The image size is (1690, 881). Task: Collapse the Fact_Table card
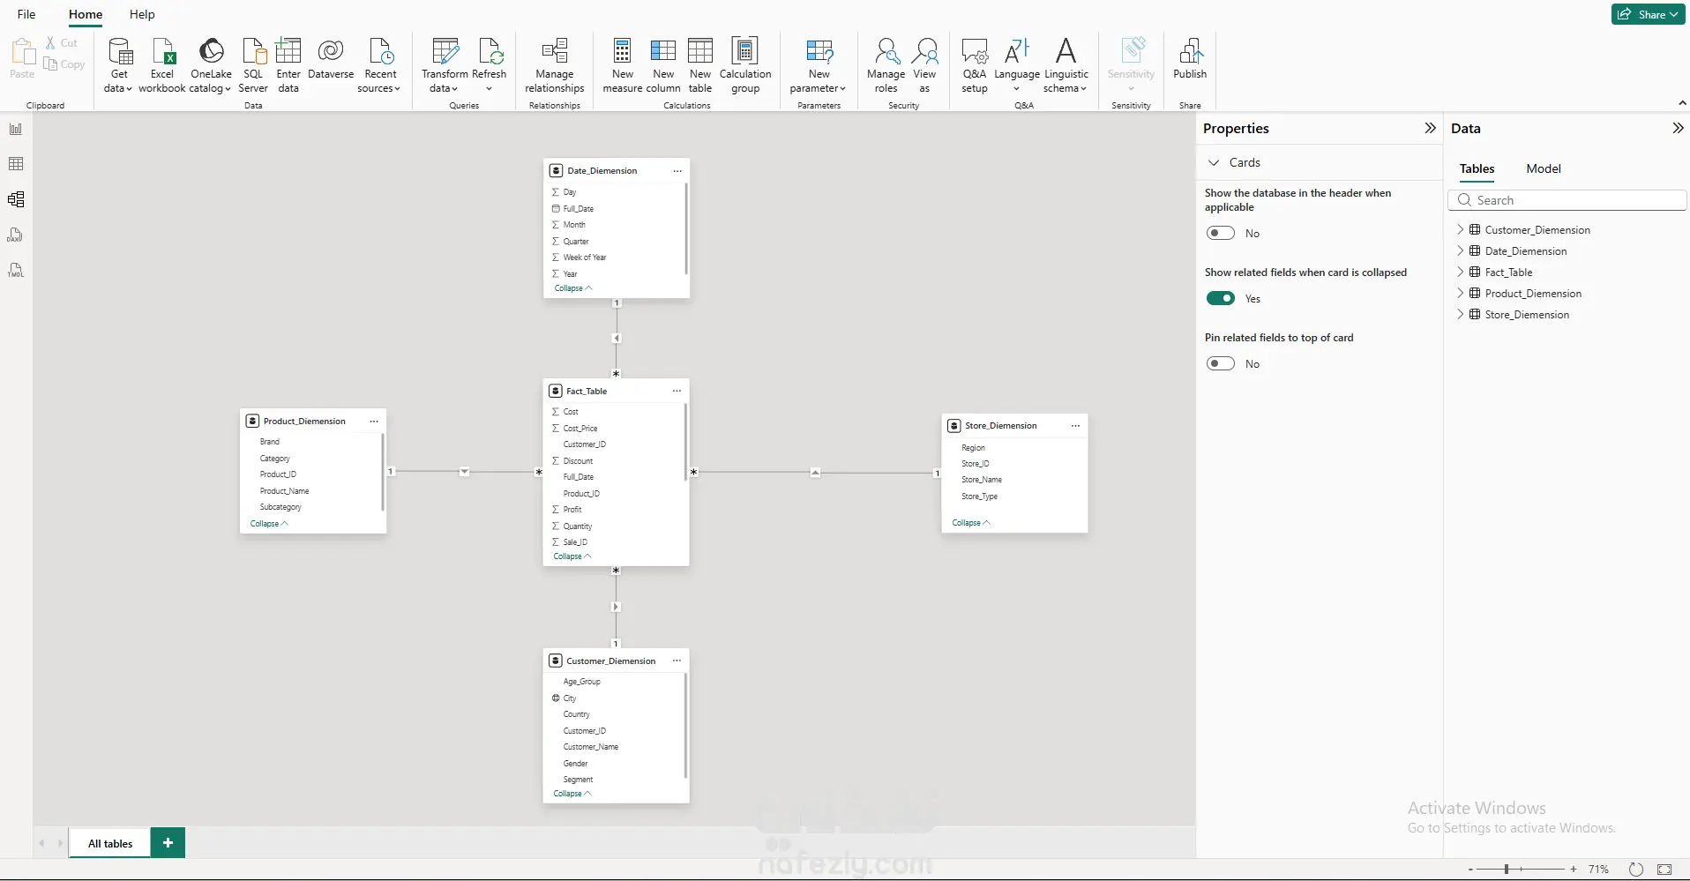(x=572, y=556)
